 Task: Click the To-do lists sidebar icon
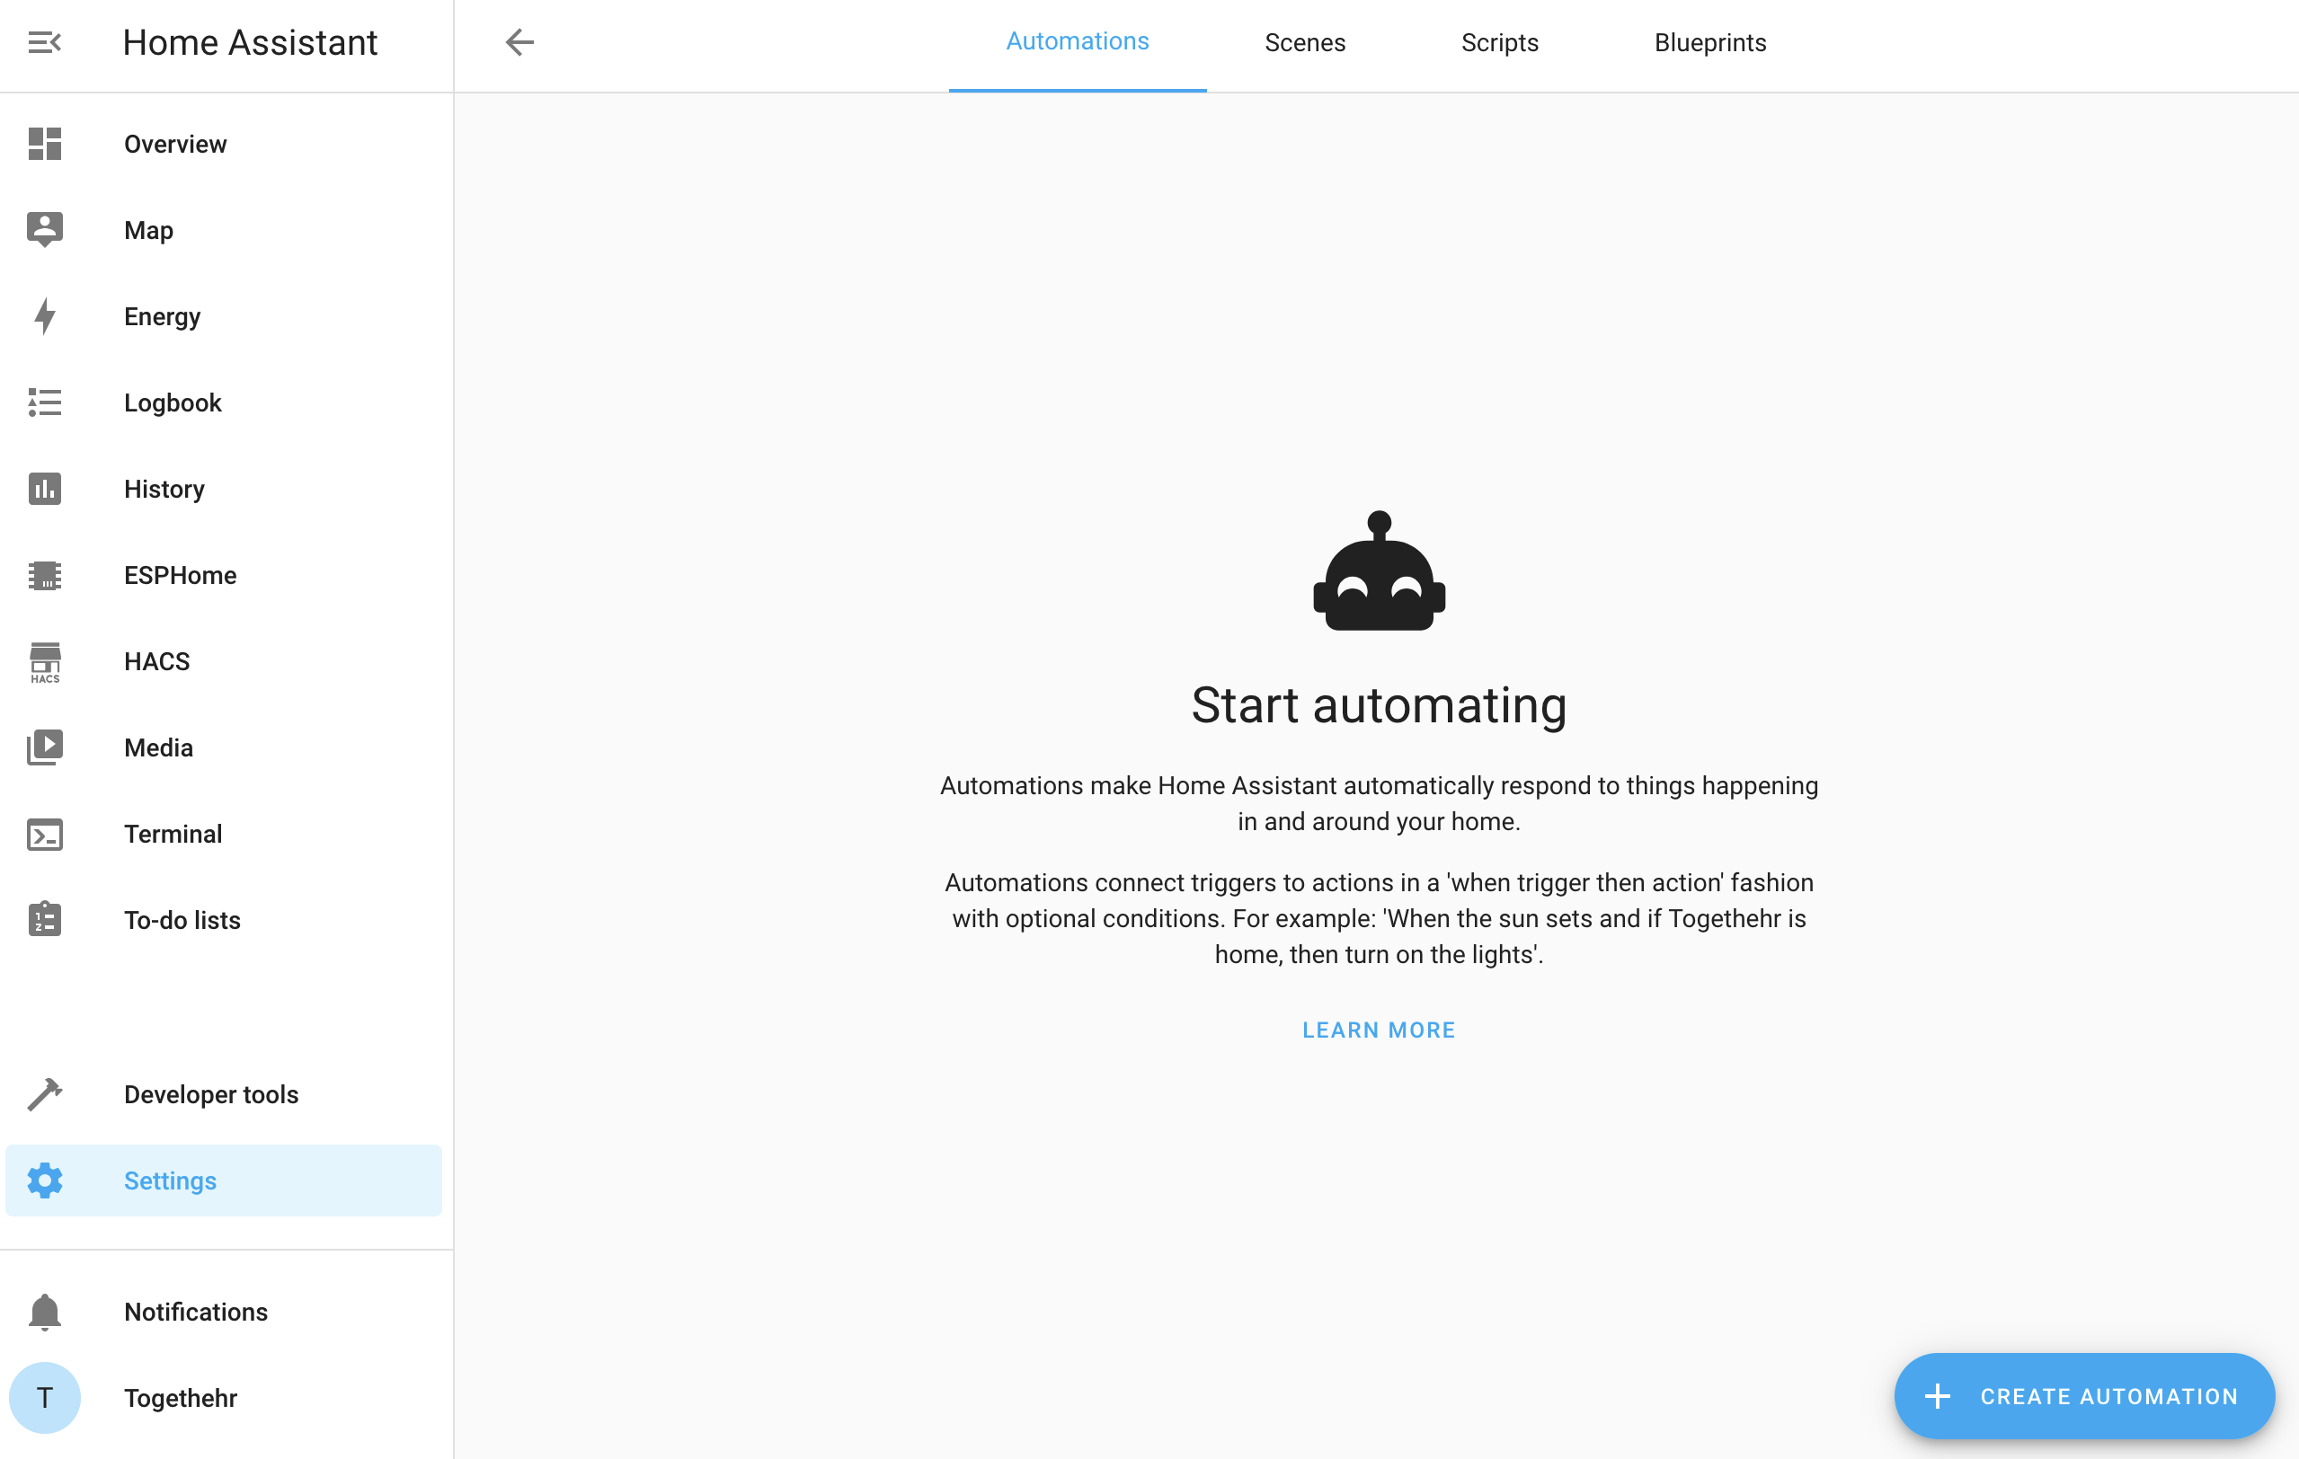coord(45,920)
